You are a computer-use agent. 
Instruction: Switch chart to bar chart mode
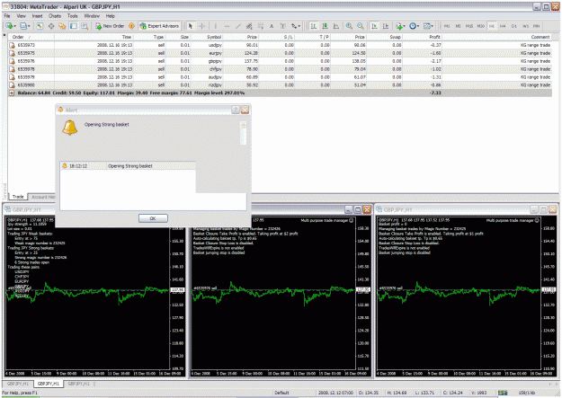314,26
